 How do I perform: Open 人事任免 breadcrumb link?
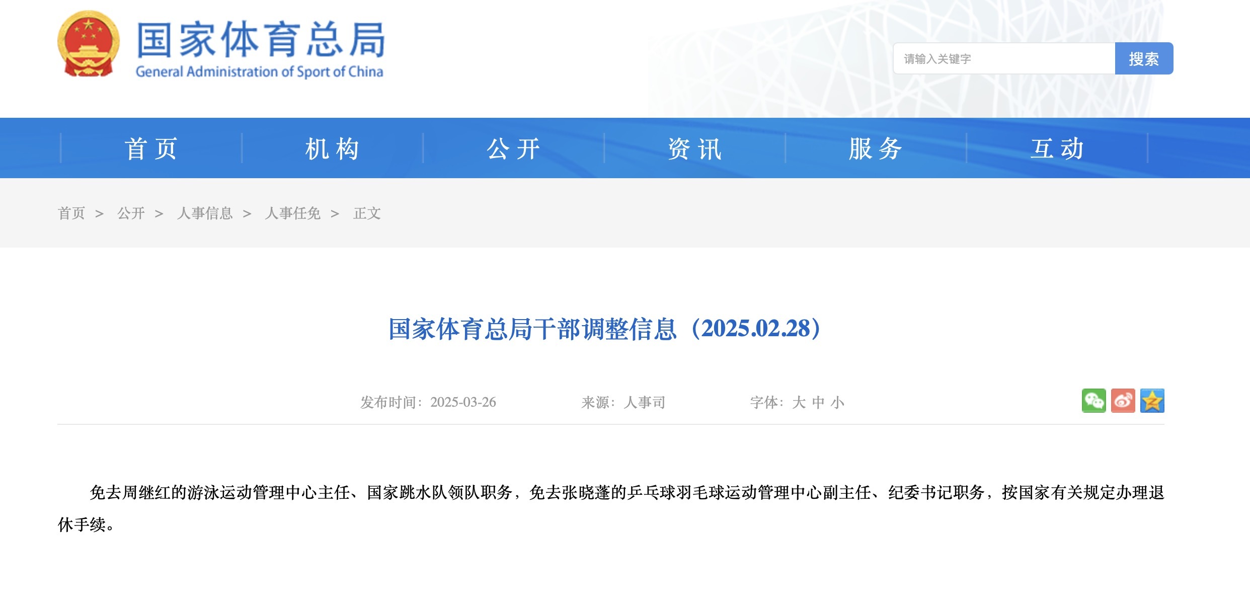pos(292,213)
